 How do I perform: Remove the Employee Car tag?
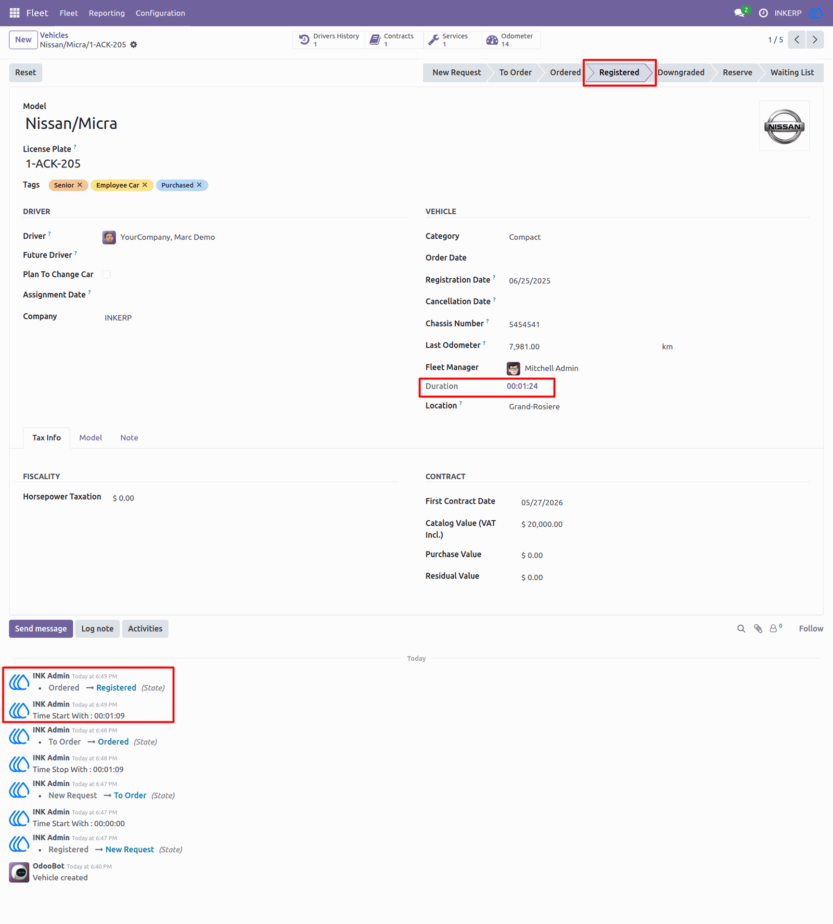click(145, 185)
